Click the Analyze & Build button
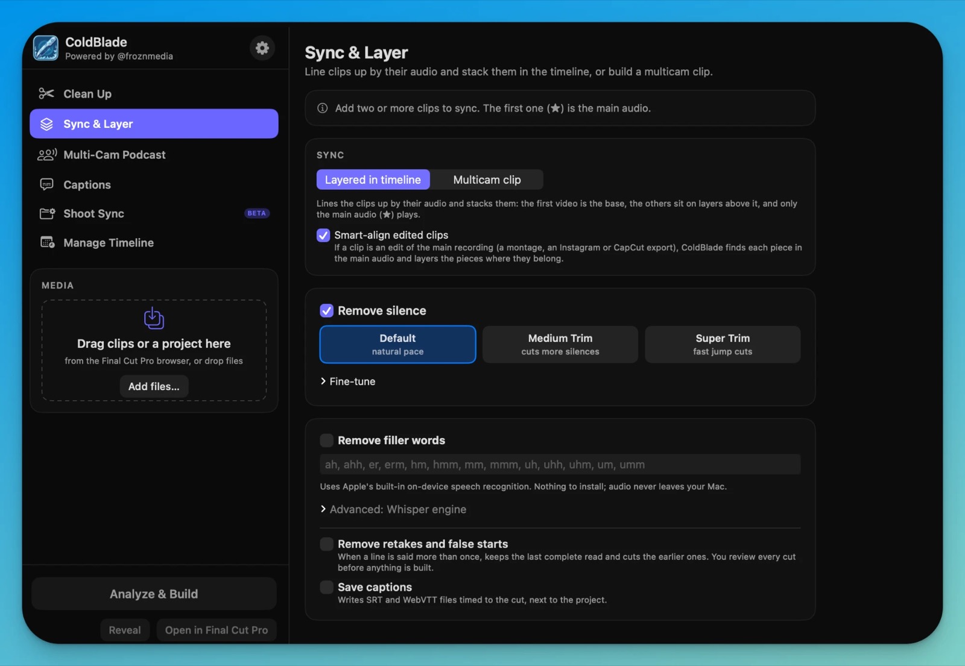The width and height of the screenshot is (965, 666). (x=154, y=594)
